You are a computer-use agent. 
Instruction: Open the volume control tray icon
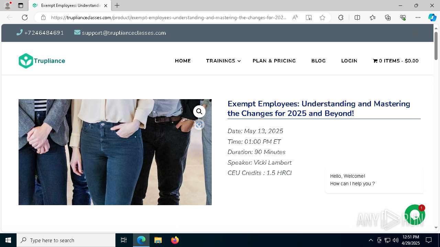[396, 240]
